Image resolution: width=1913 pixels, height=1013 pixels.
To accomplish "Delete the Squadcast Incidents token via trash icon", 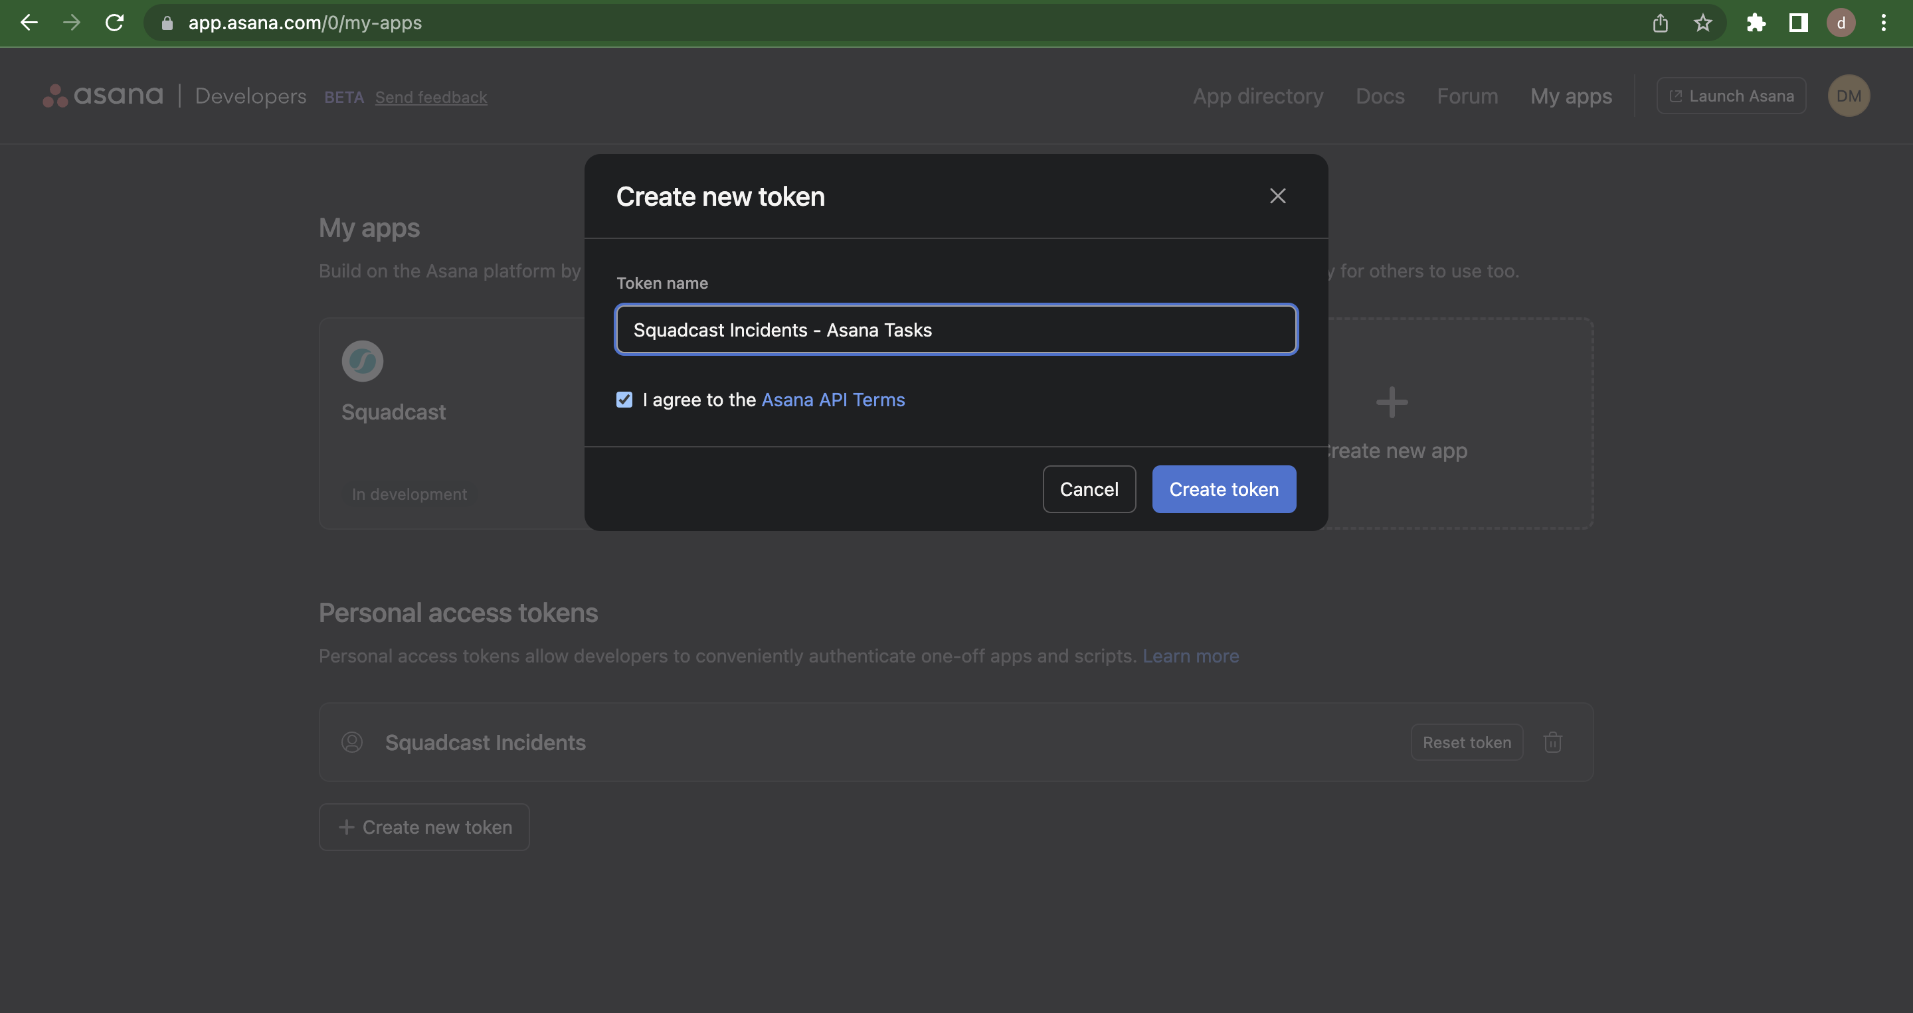I will (1553, 742).
